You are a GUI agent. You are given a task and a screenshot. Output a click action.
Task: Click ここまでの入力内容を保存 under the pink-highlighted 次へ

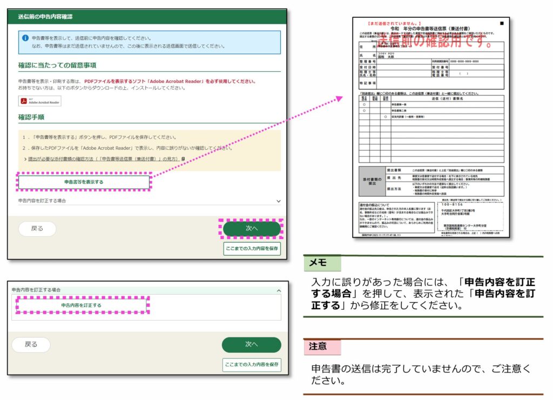click(252, 249)
